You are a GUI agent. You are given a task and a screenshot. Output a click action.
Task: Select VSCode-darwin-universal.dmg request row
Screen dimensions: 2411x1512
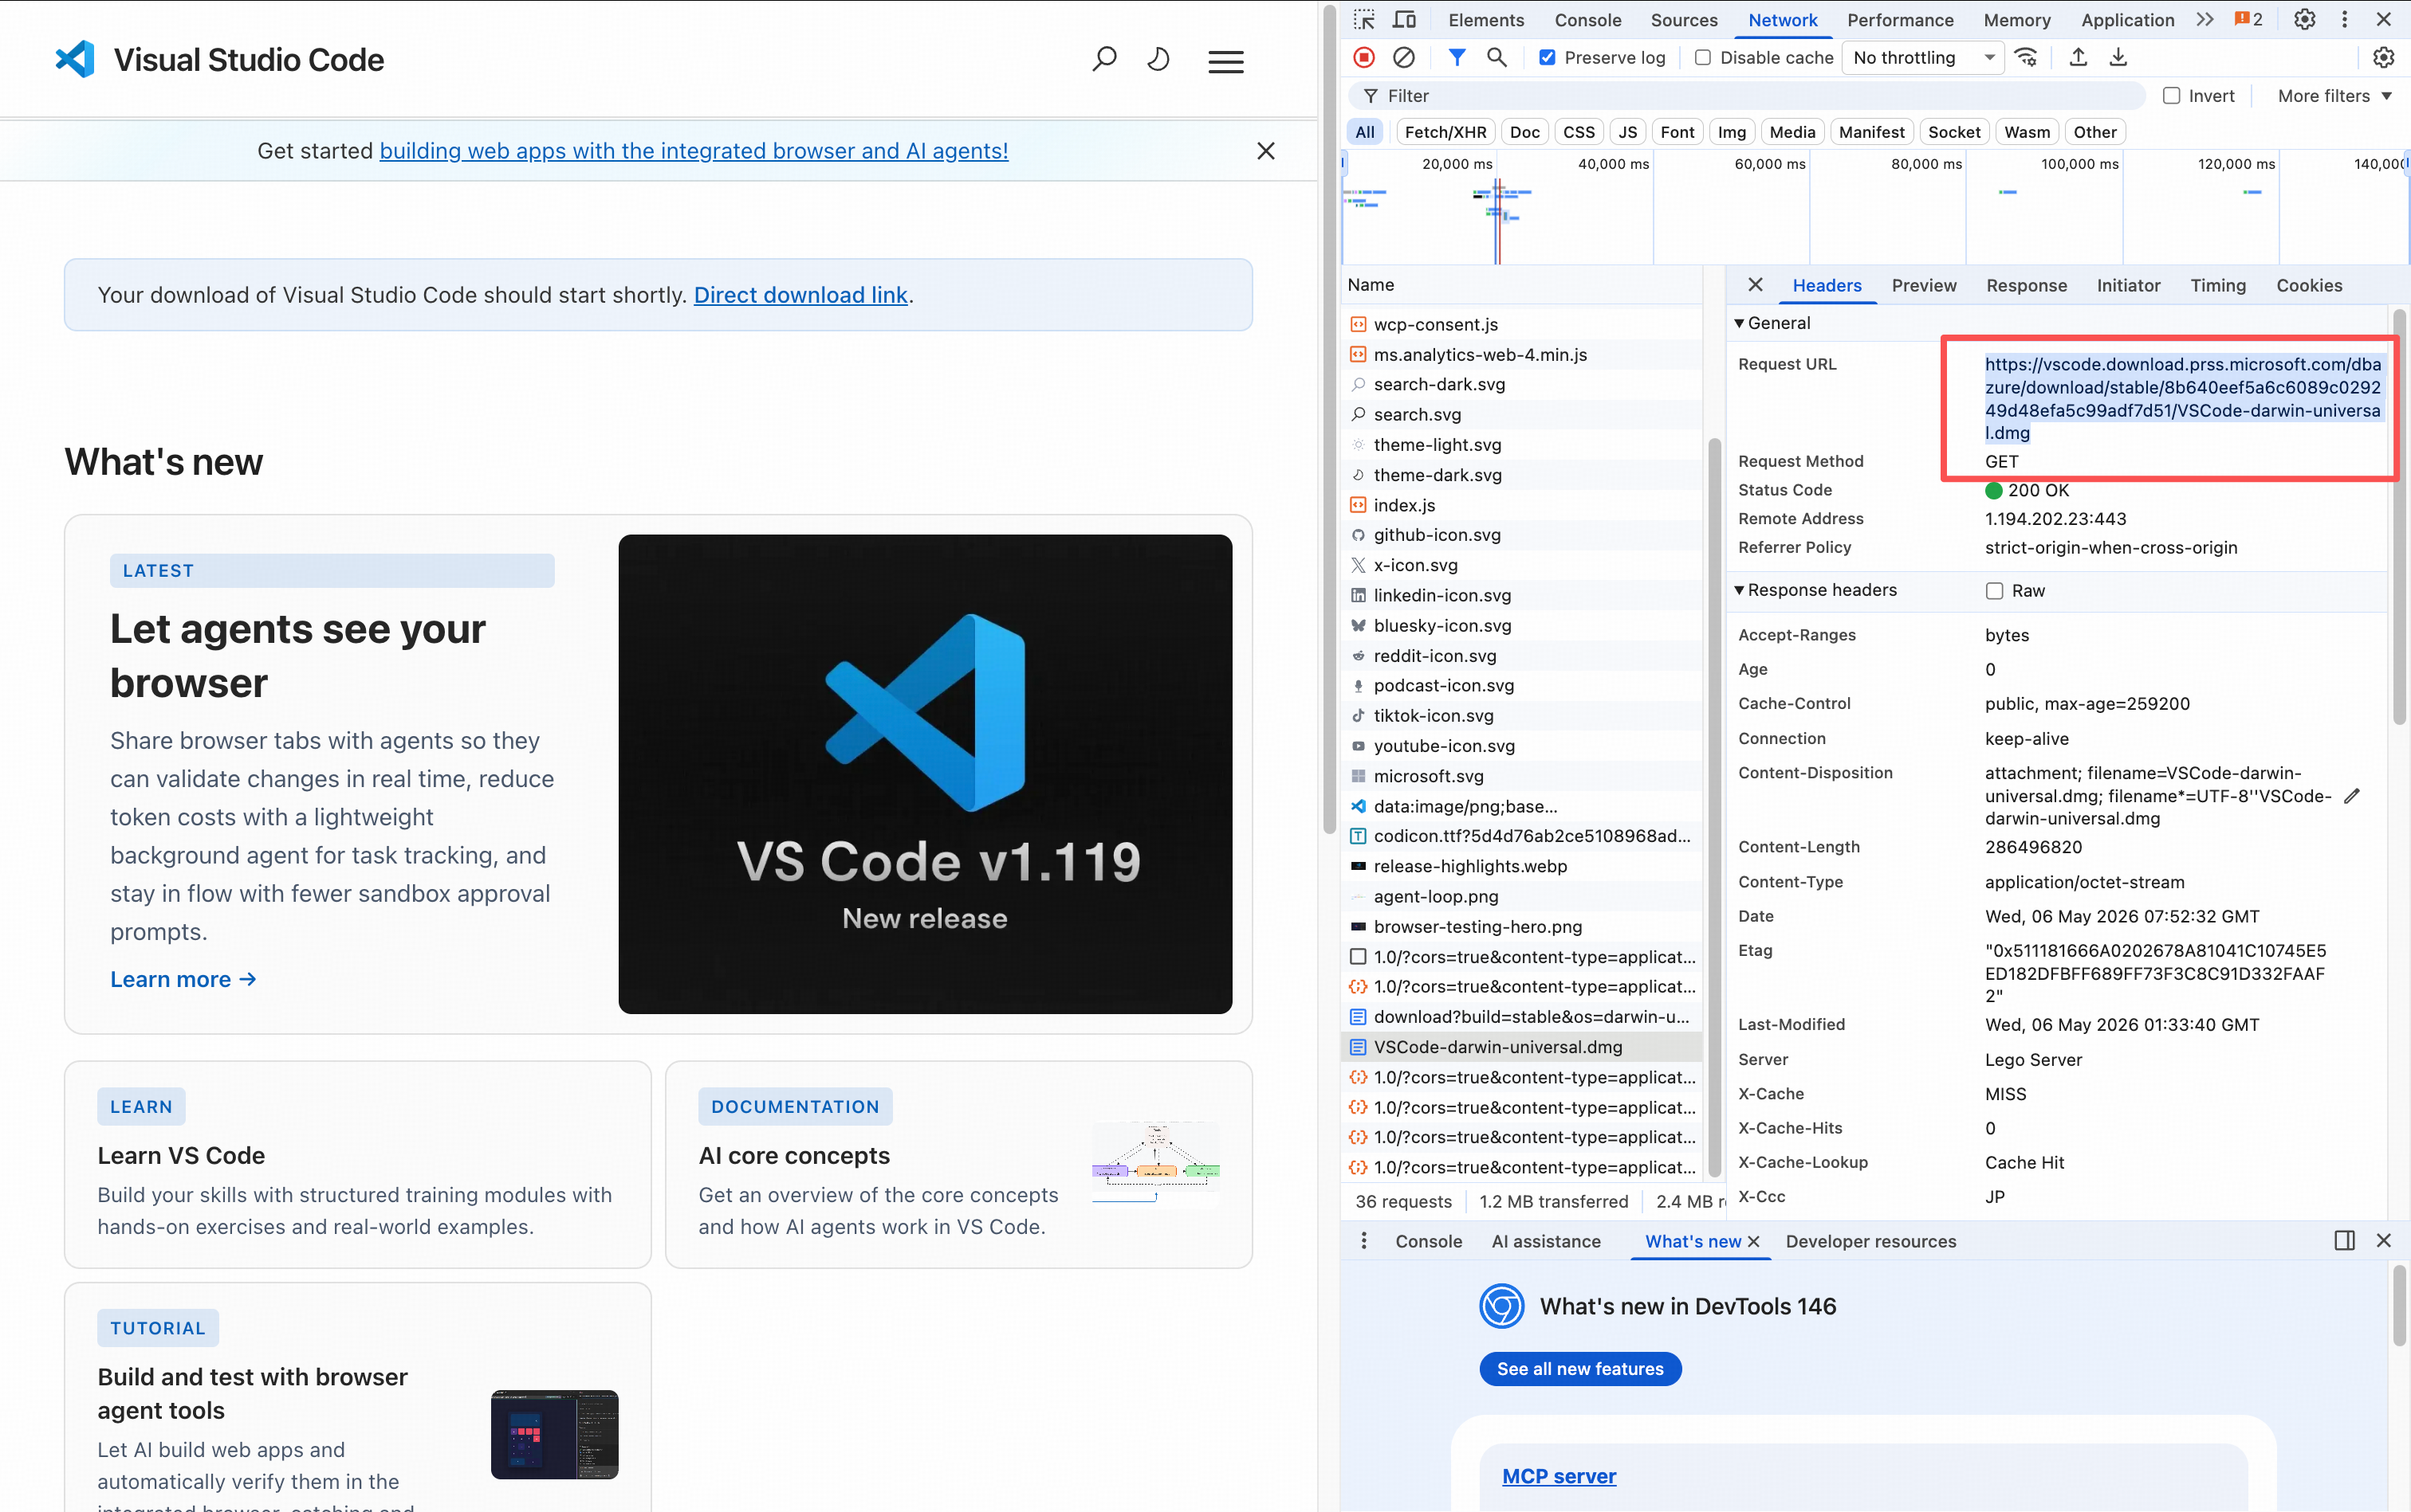coord(1520,1047)
